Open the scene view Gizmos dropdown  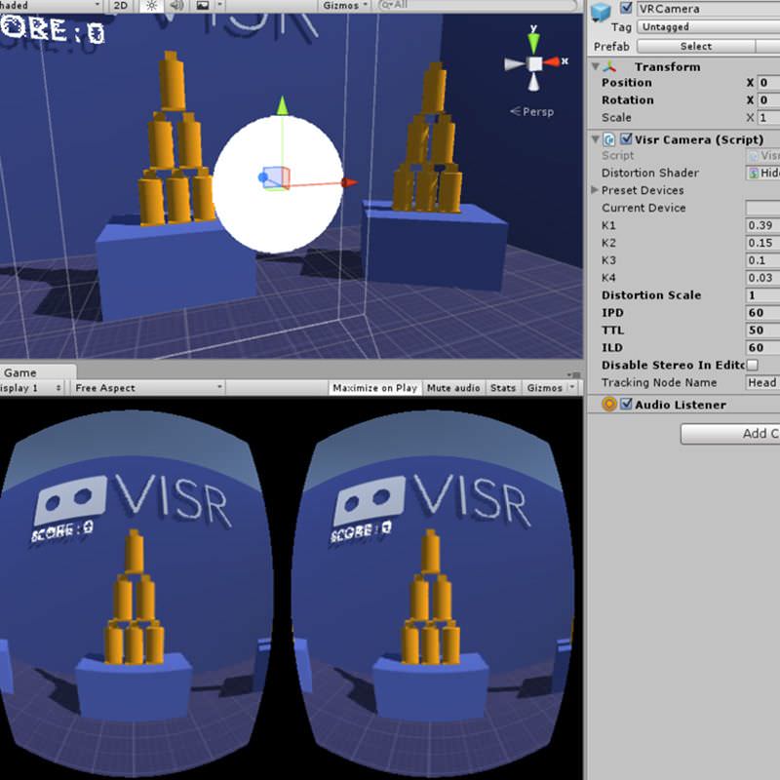click(x=345, y=6)
